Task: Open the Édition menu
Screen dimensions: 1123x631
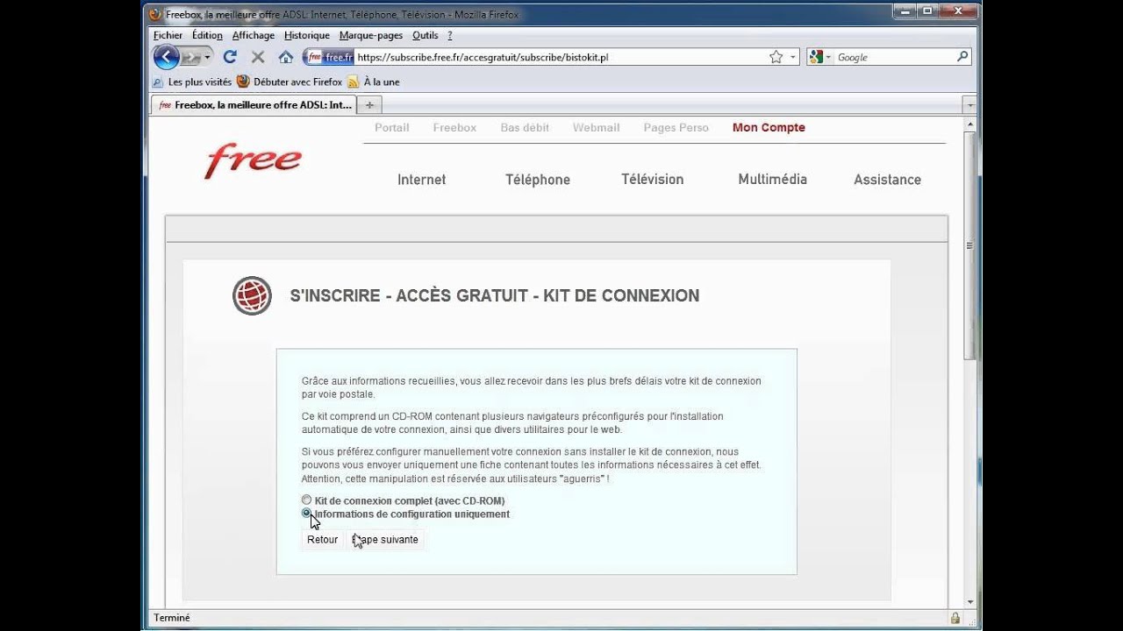Action: click(207, 35)
